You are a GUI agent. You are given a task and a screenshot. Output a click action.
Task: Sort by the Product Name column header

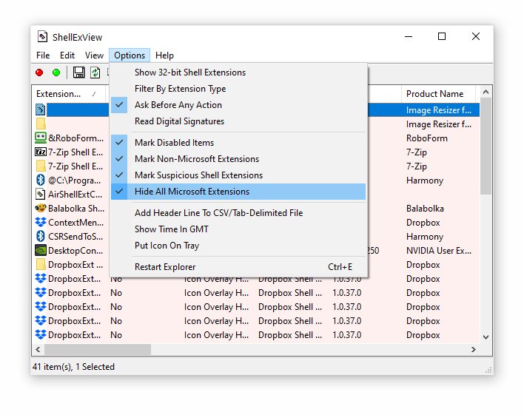click(x=438, y=94)
